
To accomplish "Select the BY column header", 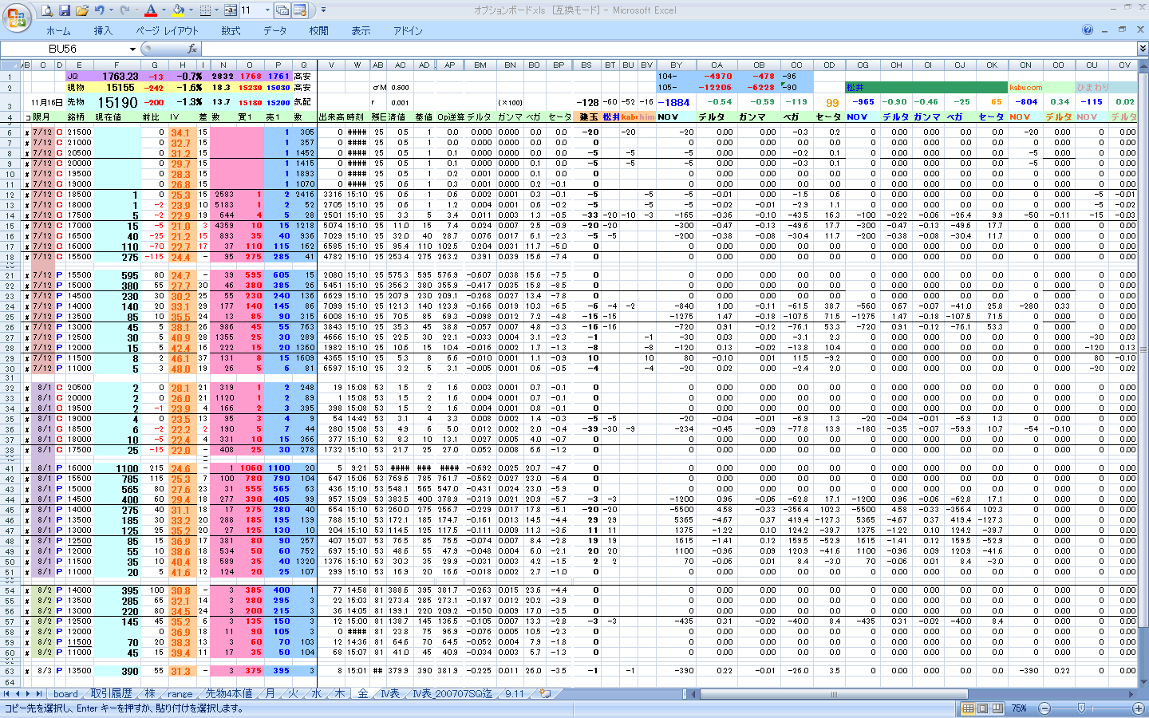I will click(676, 65).
